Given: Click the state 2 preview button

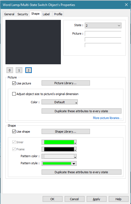Looking at the screenshot, I should (29, 70).
